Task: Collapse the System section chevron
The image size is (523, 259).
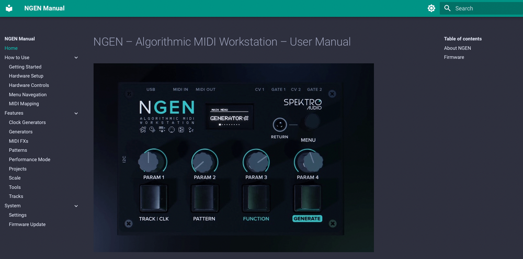Action: (76, 206)
